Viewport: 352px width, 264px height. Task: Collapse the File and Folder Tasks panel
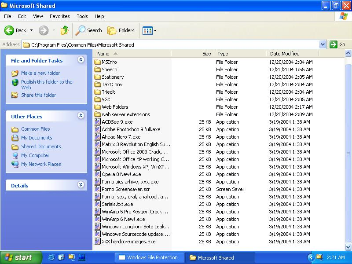click(x=81, y=60)
